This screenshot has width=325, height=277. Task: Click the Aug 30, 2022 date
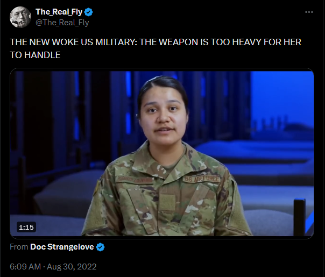[x=72, y=266]
